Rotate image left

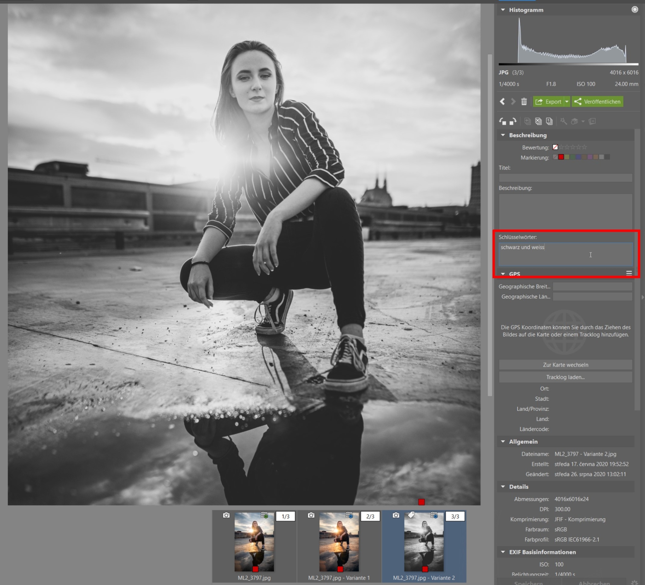click(503, 121)
